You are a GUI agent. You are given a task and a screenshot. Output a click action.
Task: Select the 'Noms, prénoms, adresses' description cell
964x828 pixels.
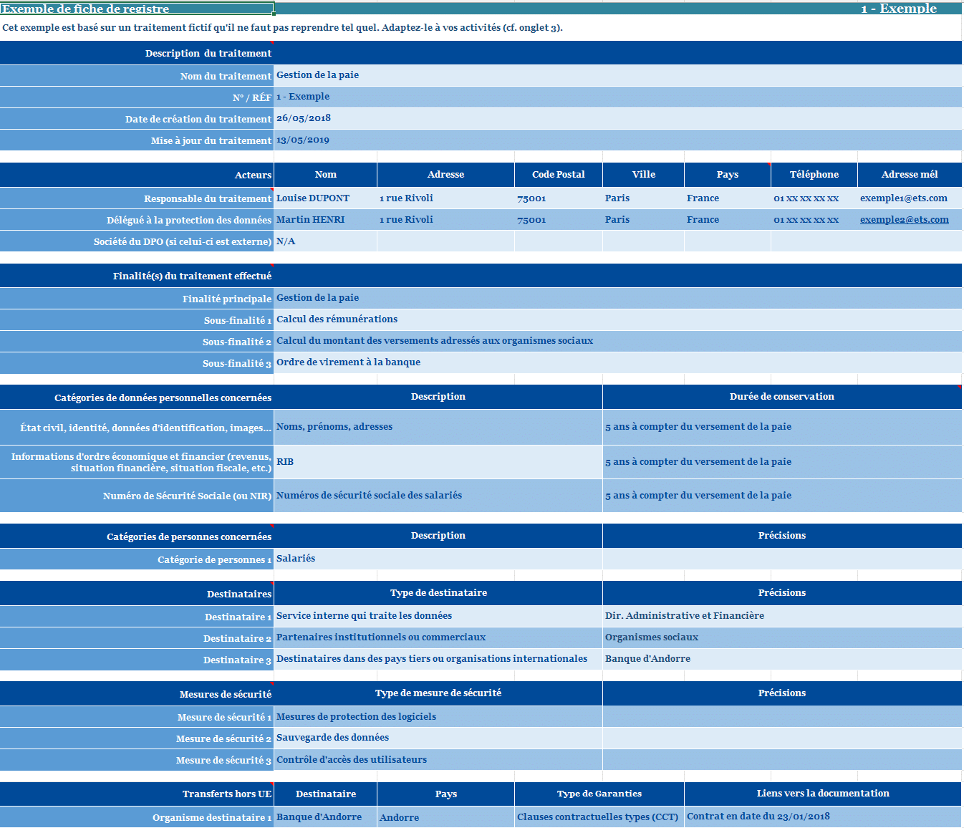(x=438, y=427)
